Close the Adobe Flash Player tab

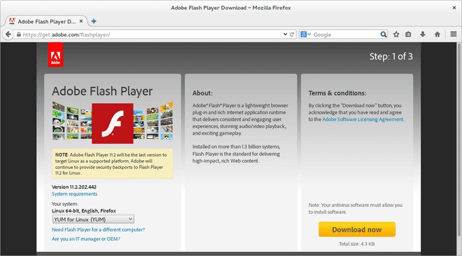point(81,21)
